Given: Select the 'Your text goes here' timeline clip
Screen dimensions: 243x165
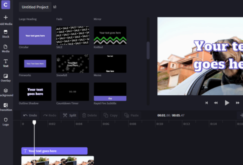Looking at the screenshot, I should point(54,151).
